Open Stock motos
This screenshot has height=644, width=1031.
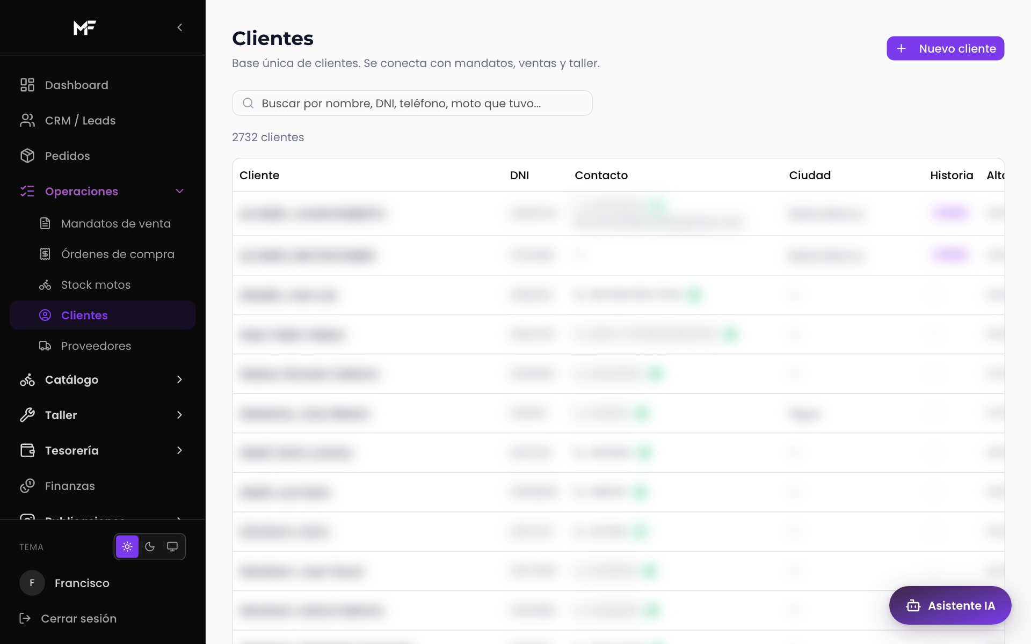(x=103, y=284)
